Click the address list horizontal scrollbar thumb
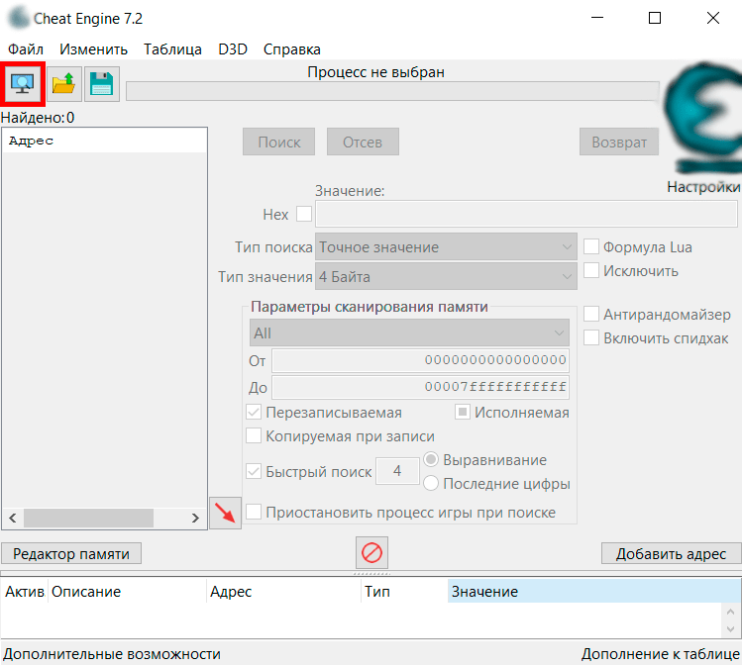This screenshot has height=665, width=742. 88,518
